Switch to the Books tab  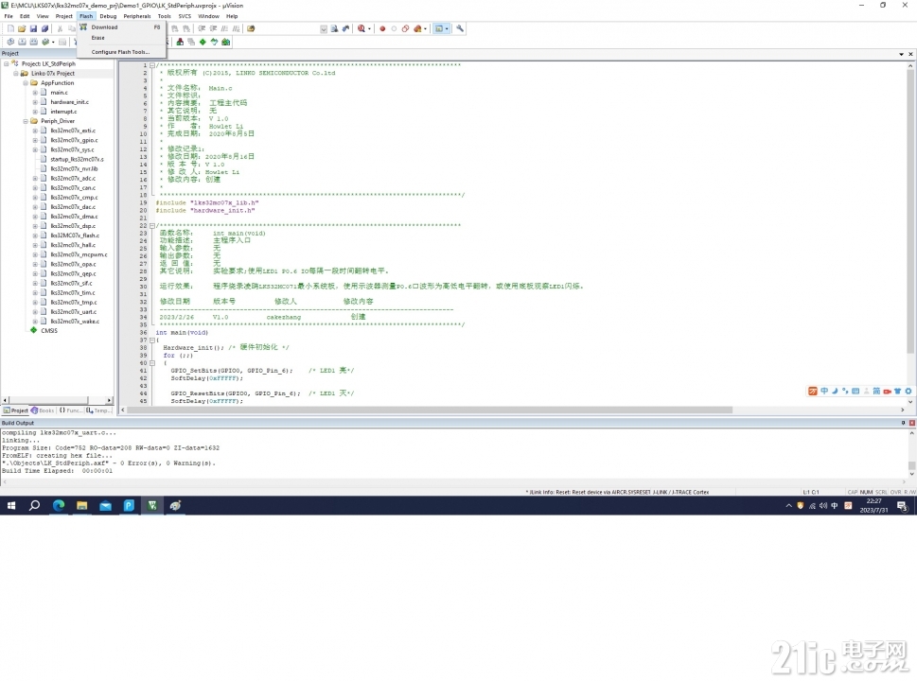click(x=44, y=410)
